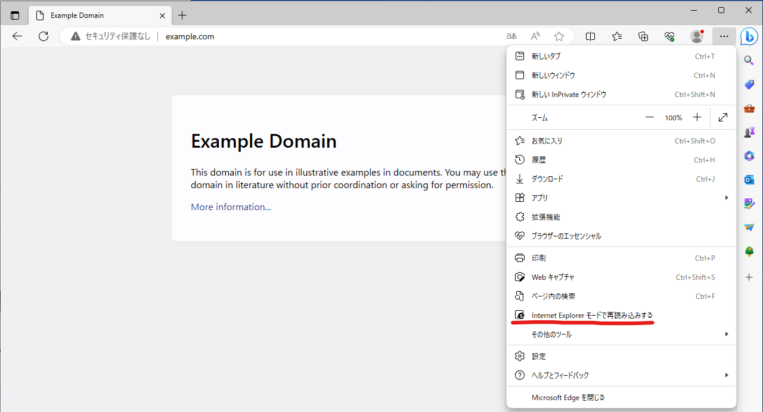Open the read aloud icon

pos(535,36)
